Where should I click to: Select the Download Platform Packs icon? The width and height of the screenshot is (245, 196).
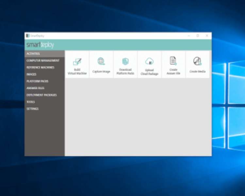(125, 61)
